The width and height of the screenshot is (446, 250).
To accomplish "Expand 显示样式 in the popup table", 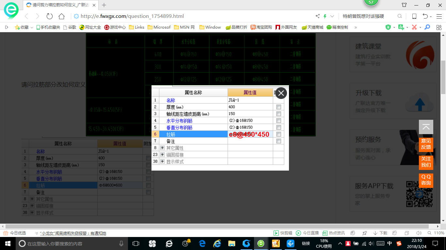I will click(x=163, y=161).
